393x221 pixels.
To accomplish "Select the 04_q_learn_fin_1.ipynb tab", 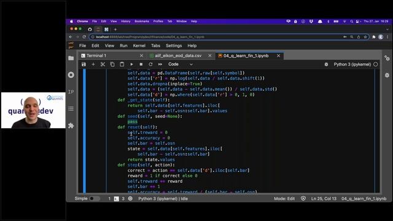I will click(246, 56).
